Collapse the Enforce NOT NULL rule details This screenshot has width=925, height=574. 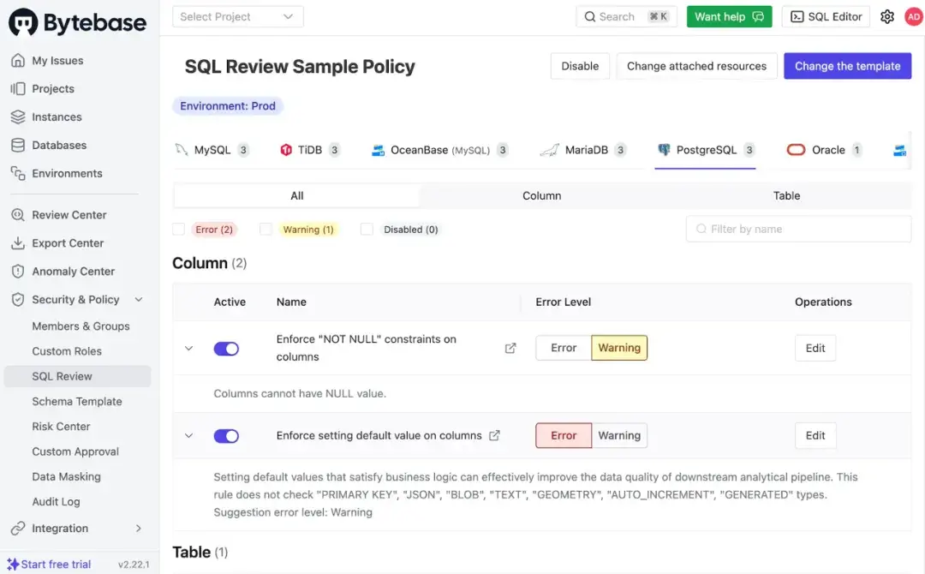pos(188,348)
